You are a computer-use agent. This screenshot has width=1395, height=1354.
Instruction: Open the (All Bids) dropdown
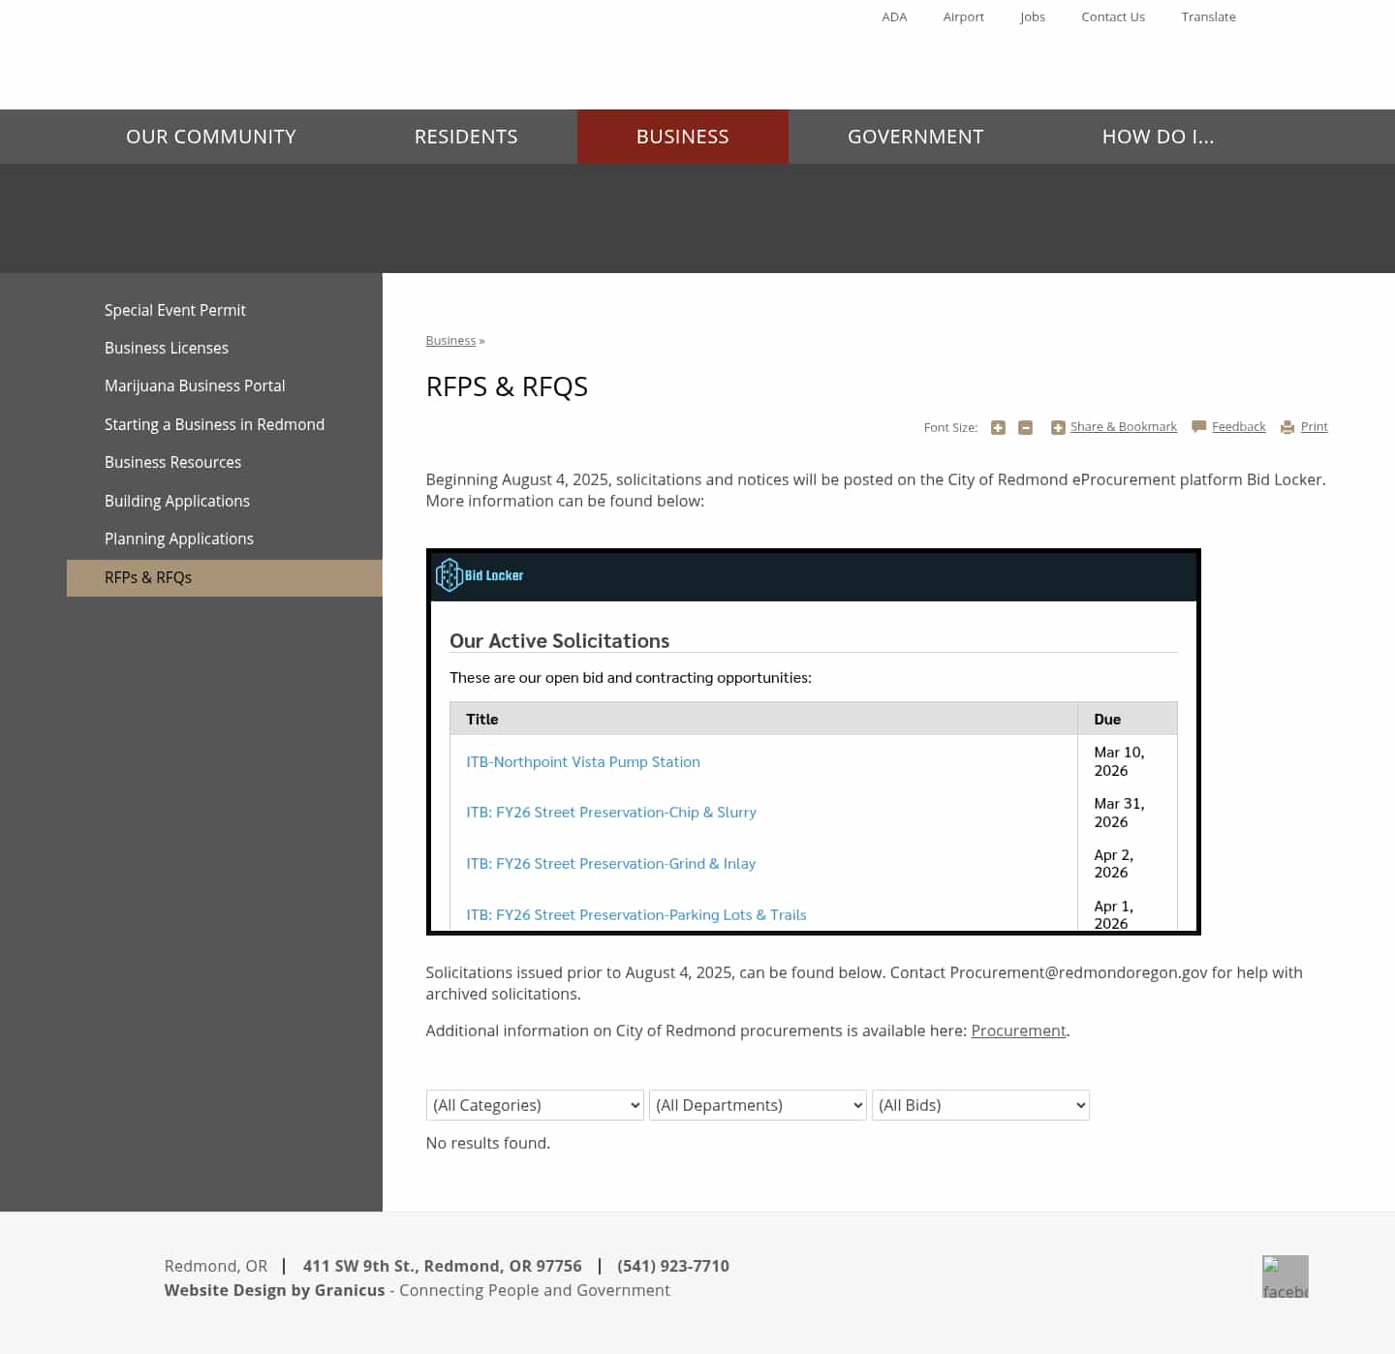980,1104
